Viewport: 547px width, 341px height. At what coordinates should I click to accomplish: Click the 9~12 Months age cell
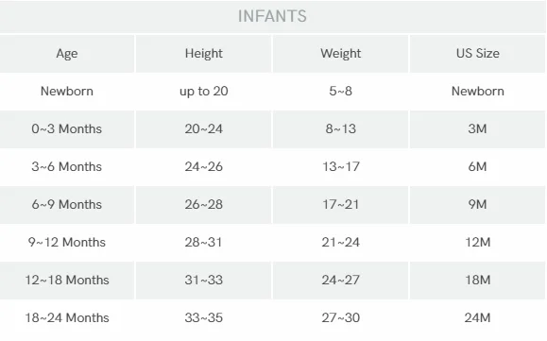[67, 243]
